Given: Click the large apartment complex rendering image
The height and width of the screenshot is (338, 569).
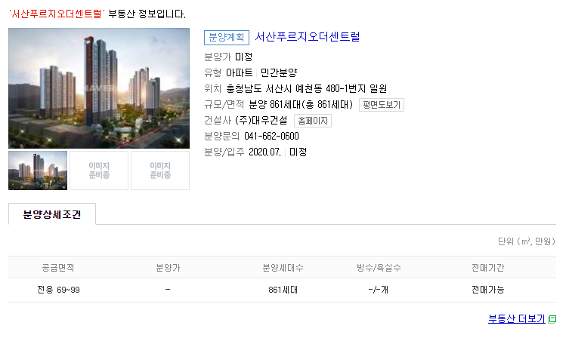Looking at the screenshot, I should 99,88.
